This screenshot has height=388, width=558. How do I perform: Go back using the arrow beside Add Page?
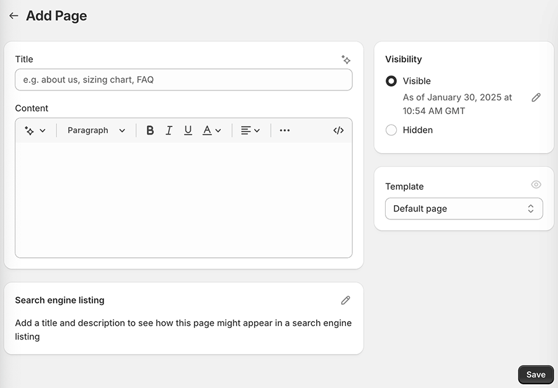click(x=14, y=15)
